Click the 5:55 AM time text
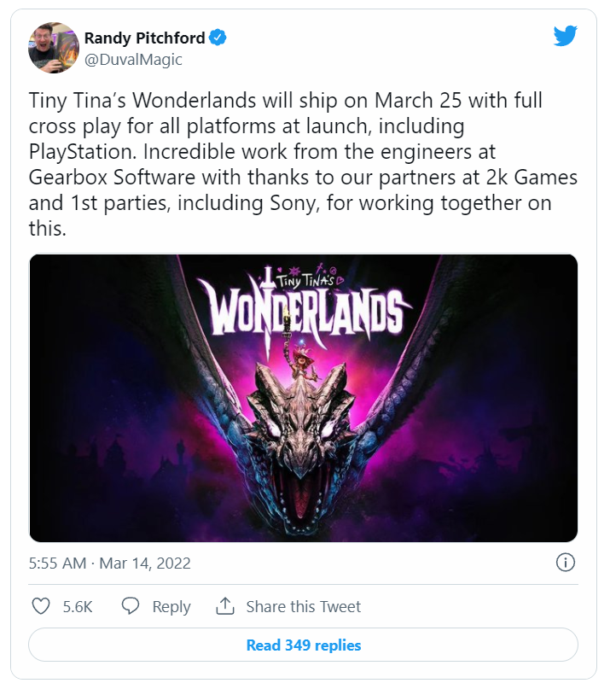 [x=57, y=563]
